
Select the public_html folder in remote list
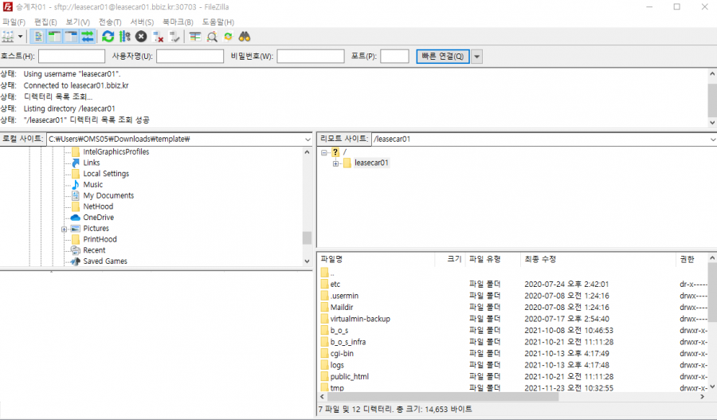tap(349, 376)
